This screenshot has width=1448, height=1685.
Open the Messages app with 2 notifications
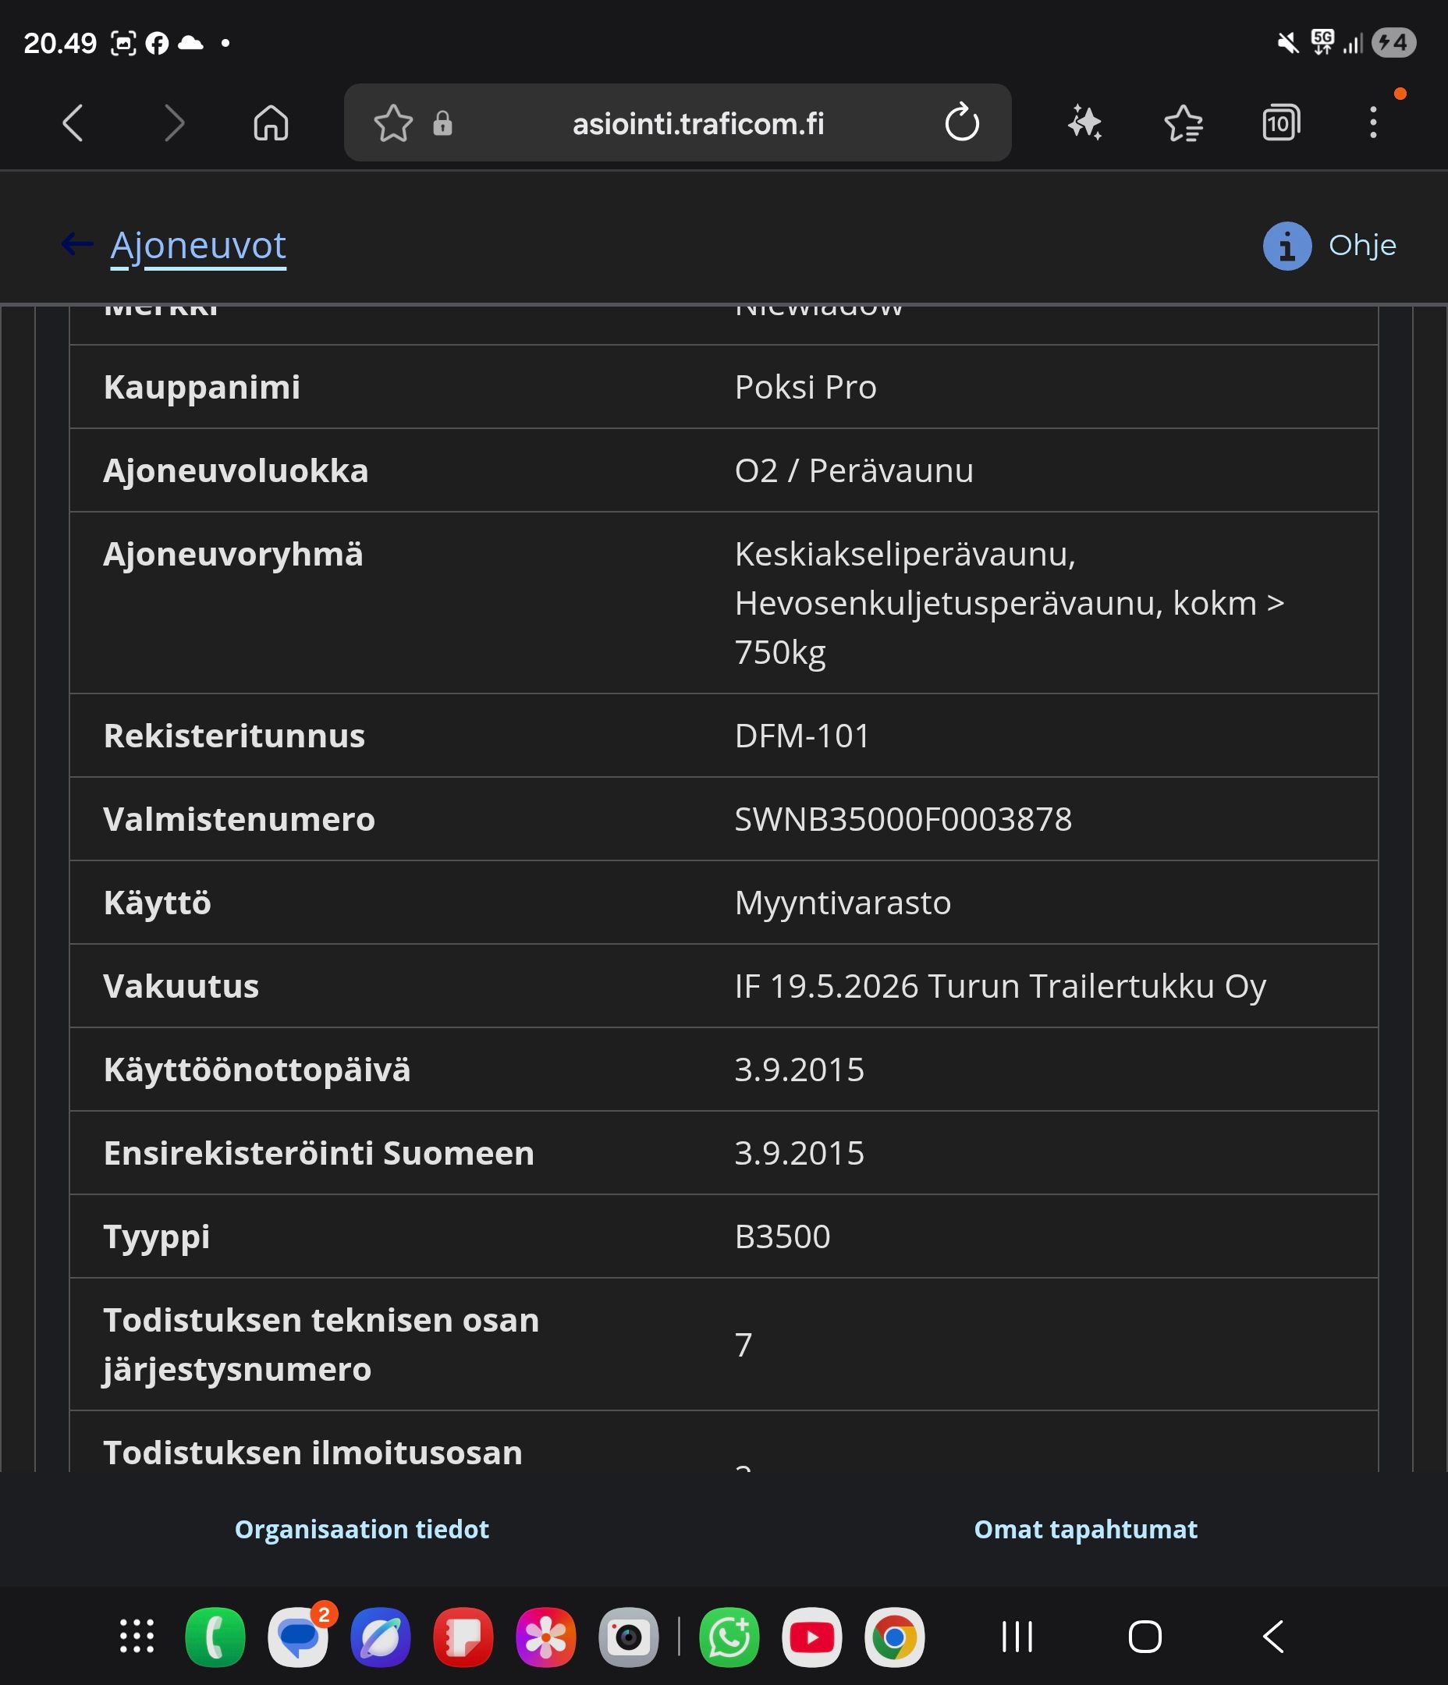point(299,1637)
